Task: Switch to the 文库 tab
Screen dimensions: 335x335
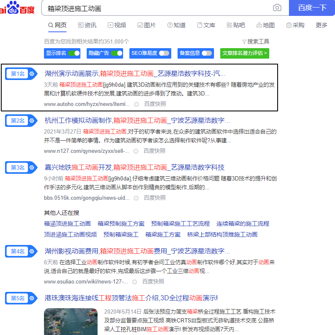Action: (206, 25)
